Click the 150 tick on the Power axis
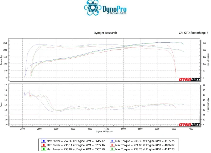Image resolution: width=211 pixels, height=153 pixels. (x=5, y=57)
